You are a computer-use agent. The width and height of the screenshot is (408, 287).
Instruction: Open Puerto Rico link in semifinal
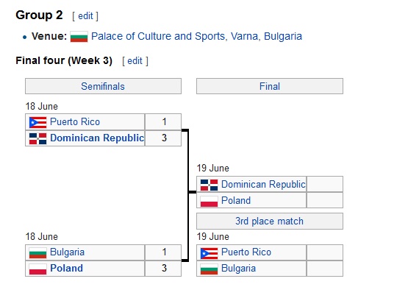pos(75,122)
